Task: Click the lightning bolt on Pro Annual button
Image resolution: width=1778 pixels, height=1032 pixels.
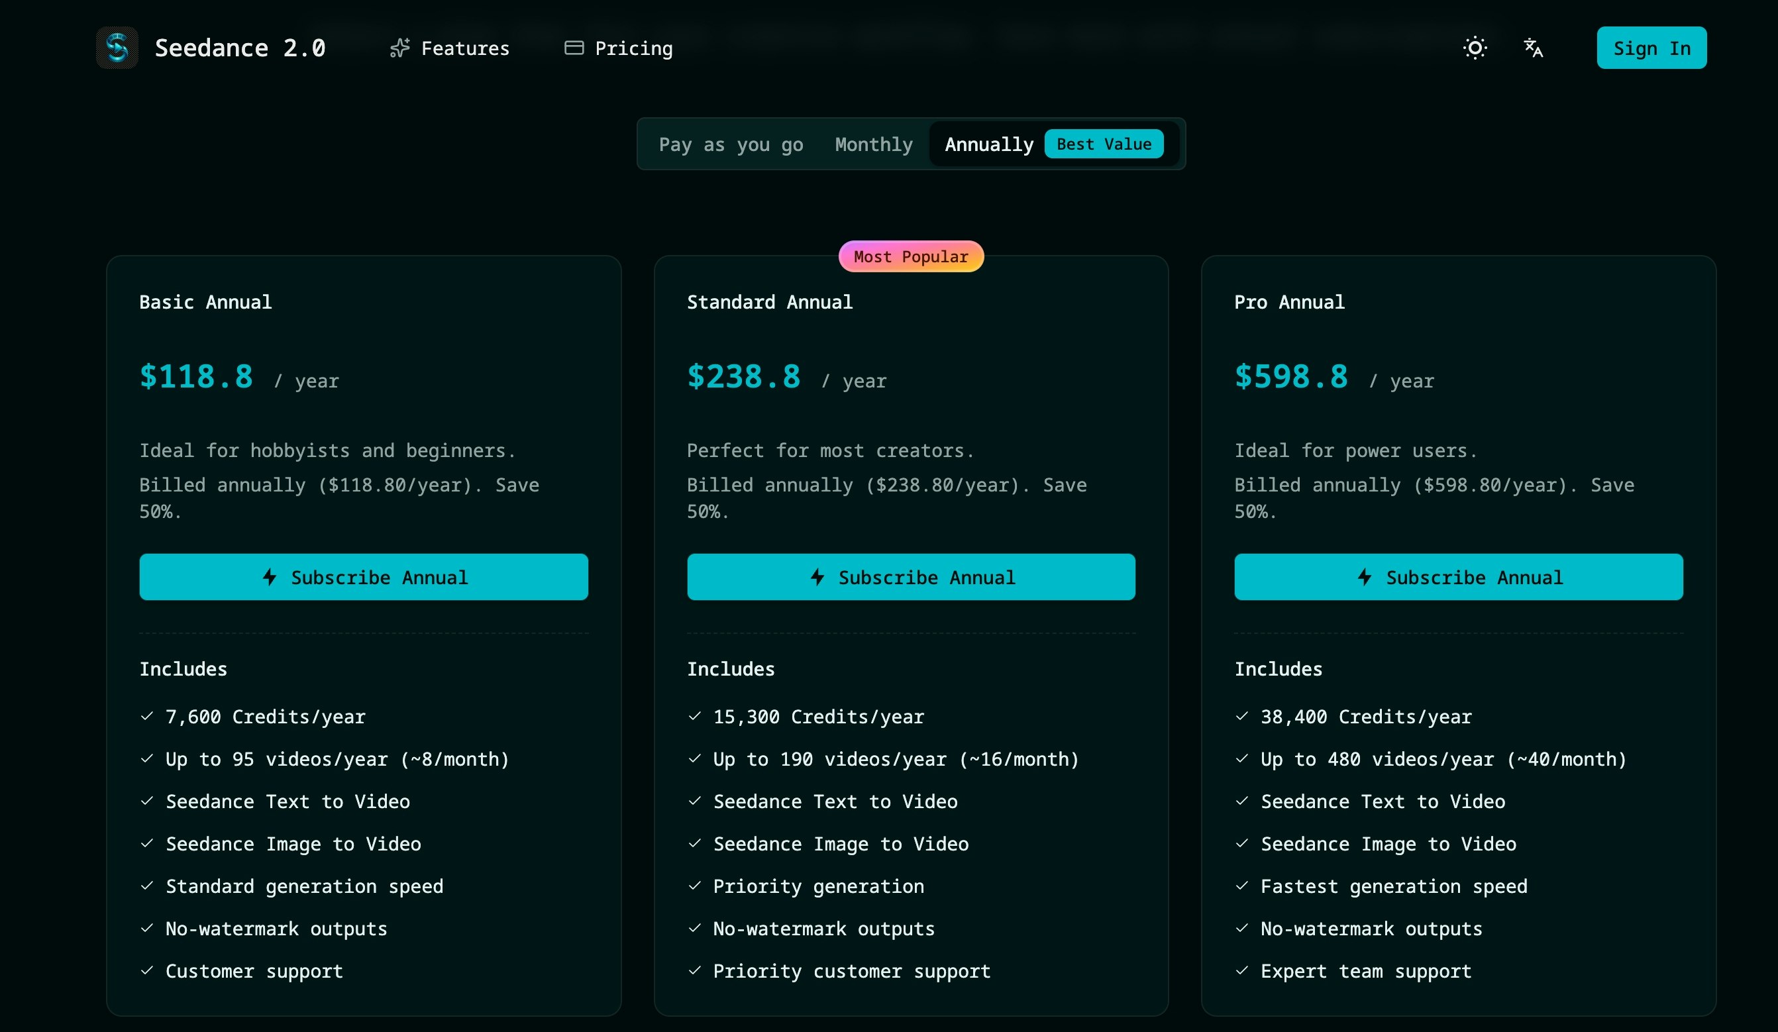Action: click(x=1364, y=577)
